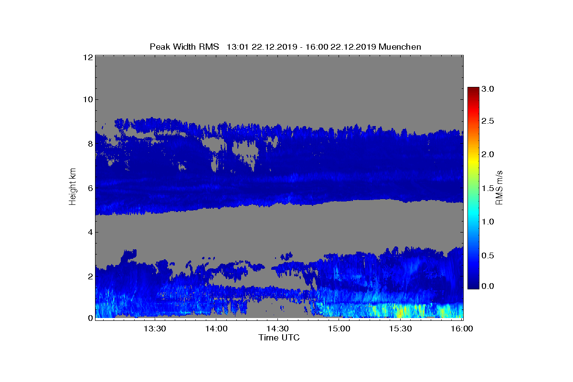This screenshot has height=382, width=573.
Task: Click the dark blue bottom of colorbar
Action: [473, 285]
